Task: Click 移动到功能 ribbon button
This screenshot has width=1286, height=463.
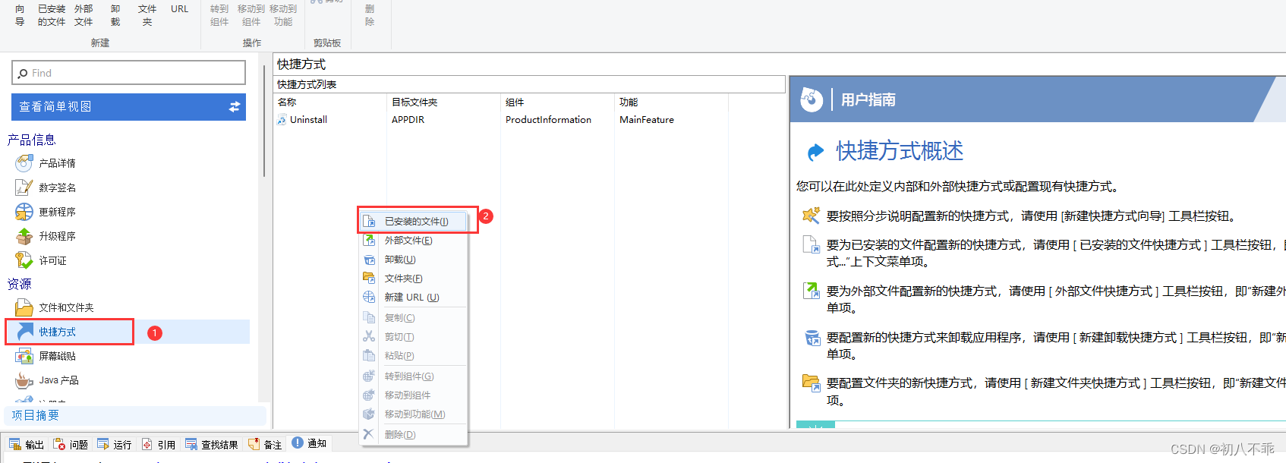Action: click(x=283, y=15)
